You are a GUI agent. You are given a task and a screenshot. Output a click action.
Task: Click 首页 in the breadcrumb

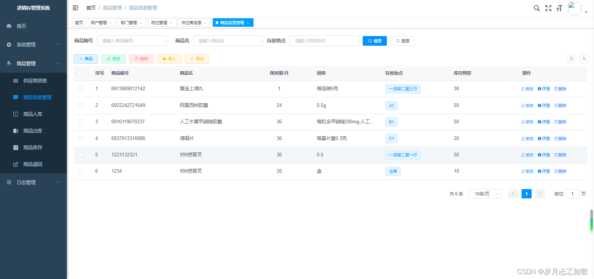coord(91,8)
